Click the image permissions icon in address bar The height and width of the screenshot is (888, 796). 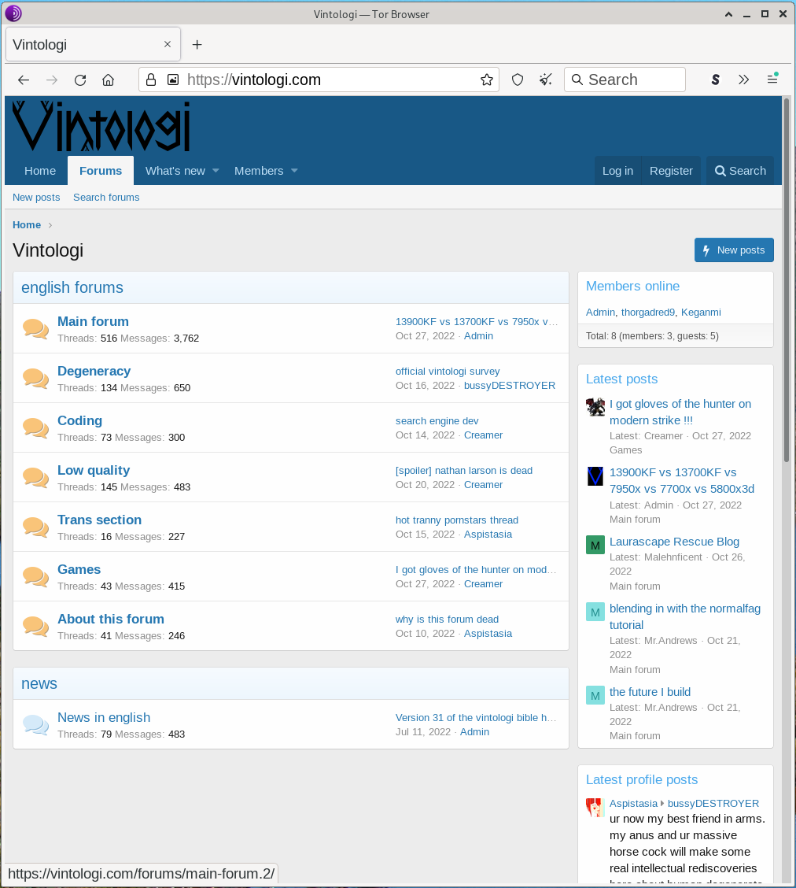coord(173,80)
